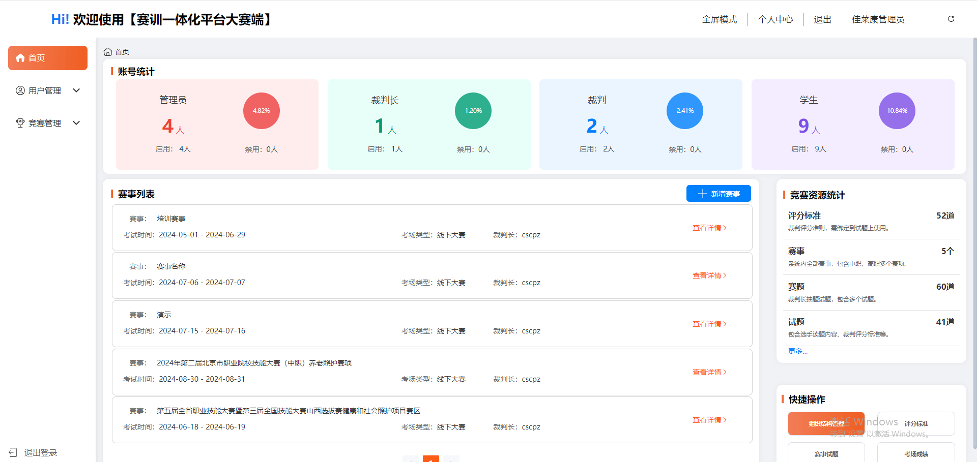View details of 2024年第二届北京市职业院校技能大赛 event
This screenshot has width=977, height=462.
click(x=709, y=372)
